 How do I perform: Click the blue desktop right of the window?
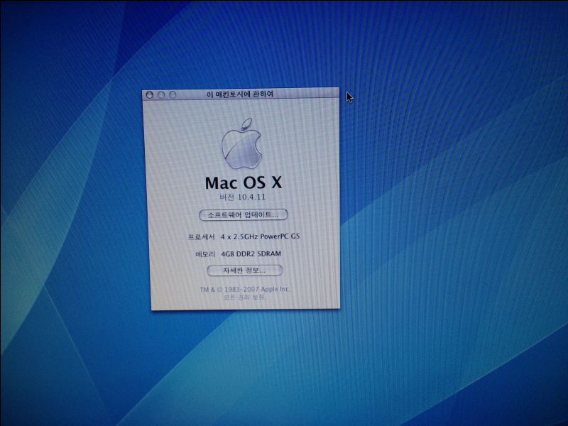click(440, 213)
